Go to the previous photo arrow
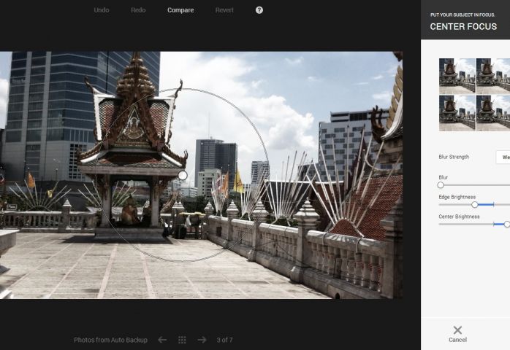This screenshot has height=350, width=510. [x=162, y=340]
